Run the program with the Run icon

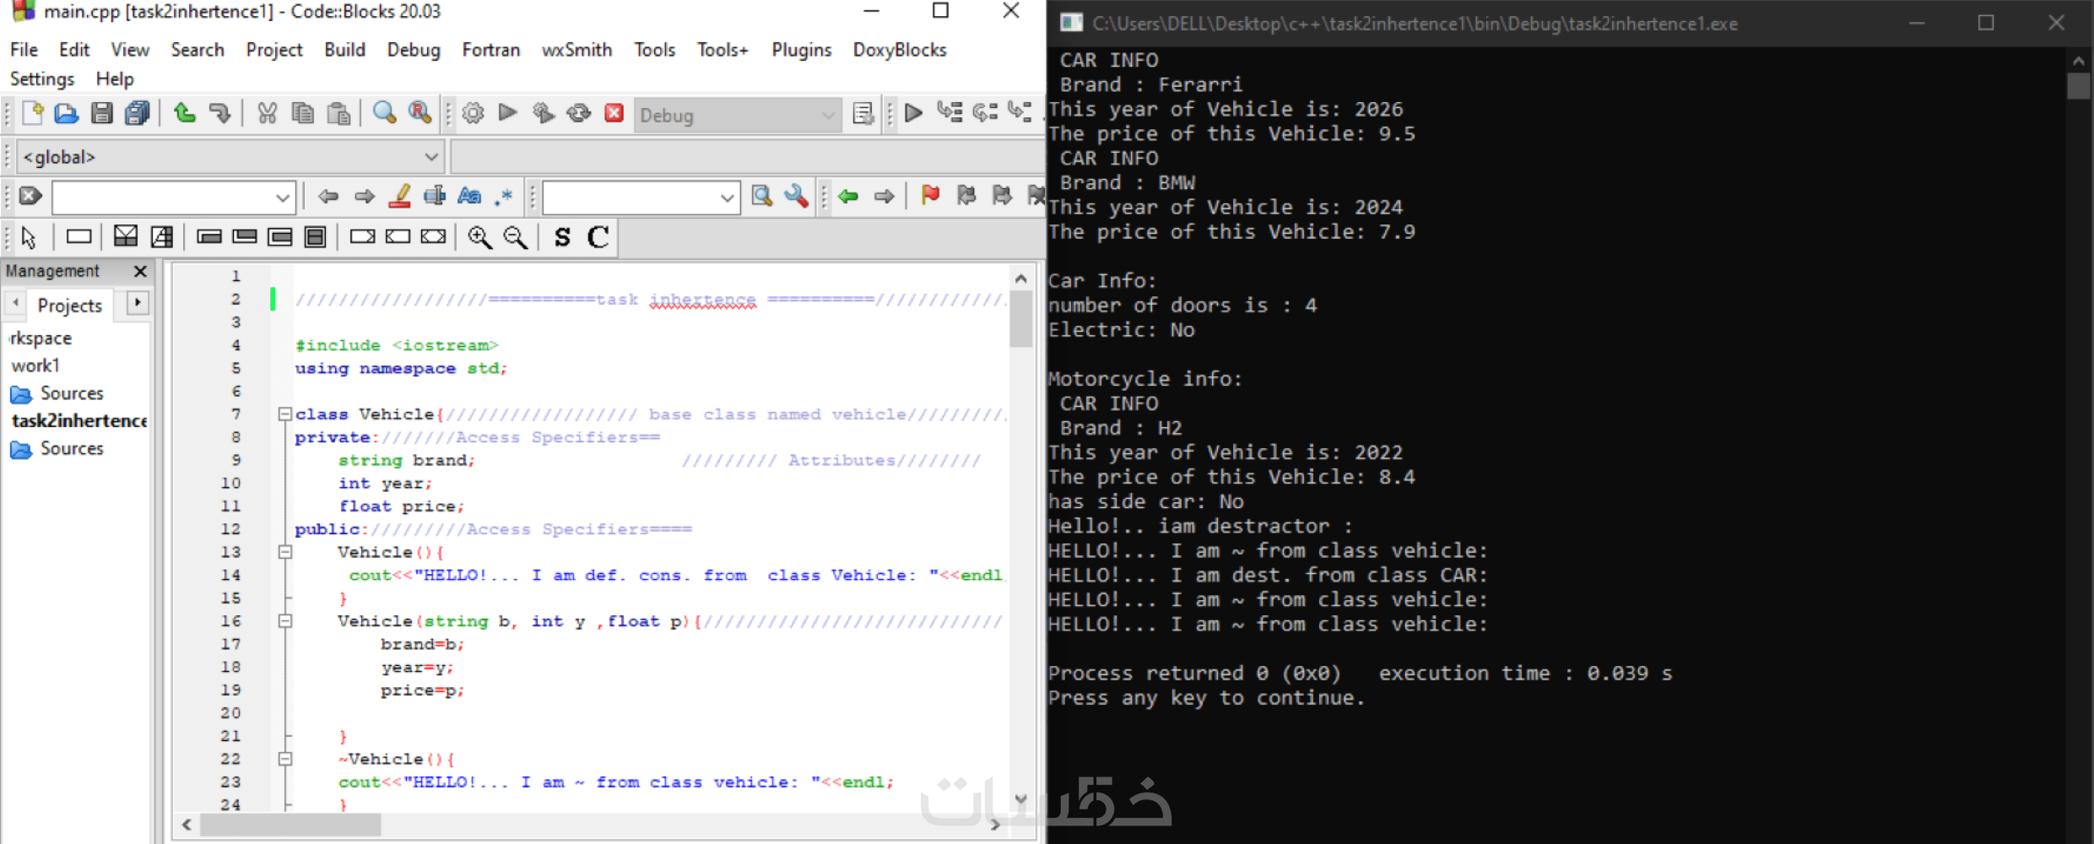point(508,113)
